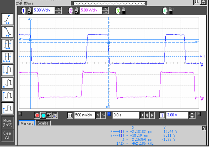Select the fall time measurement icon

click(8, 32)
